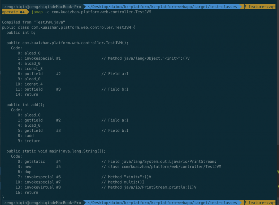Click the 'feature-zzq-' branch label below the closing brace

click(262, 203)
